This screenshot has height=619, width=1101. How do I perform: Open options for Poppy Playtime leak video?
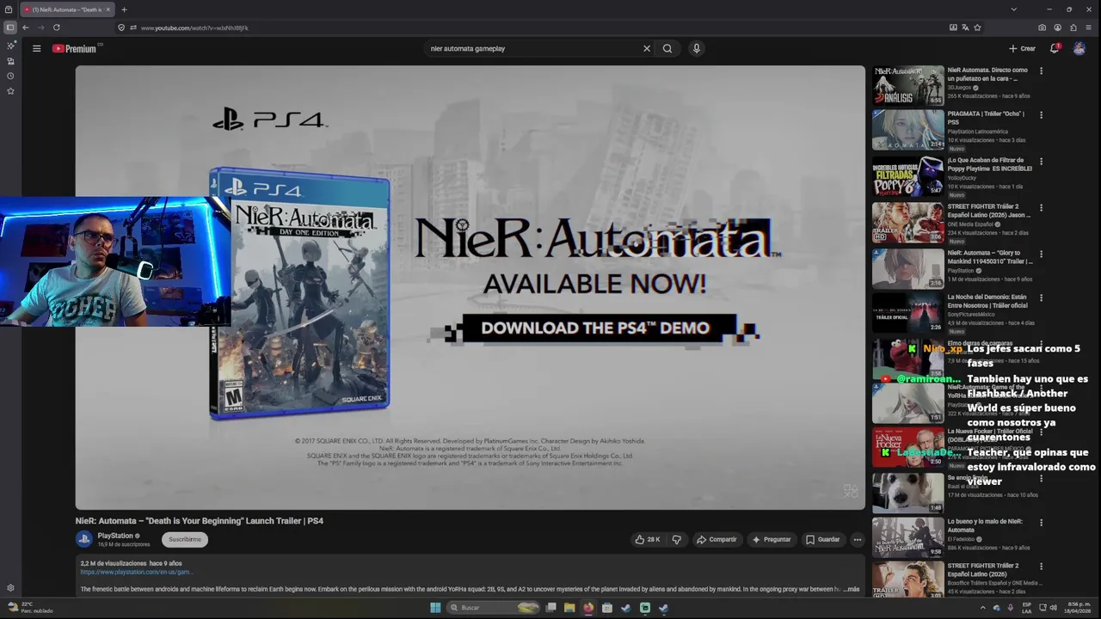1041,161
